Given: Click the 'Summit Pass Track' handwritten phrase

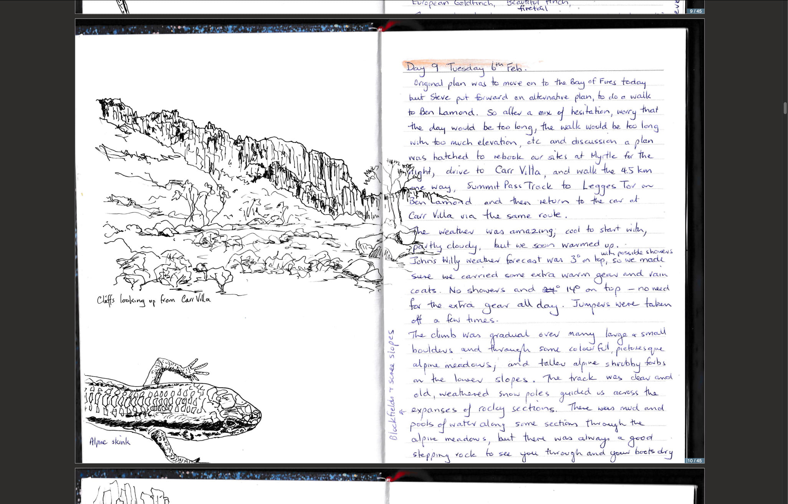Looking at the screenshot, I should pos(510,186).
